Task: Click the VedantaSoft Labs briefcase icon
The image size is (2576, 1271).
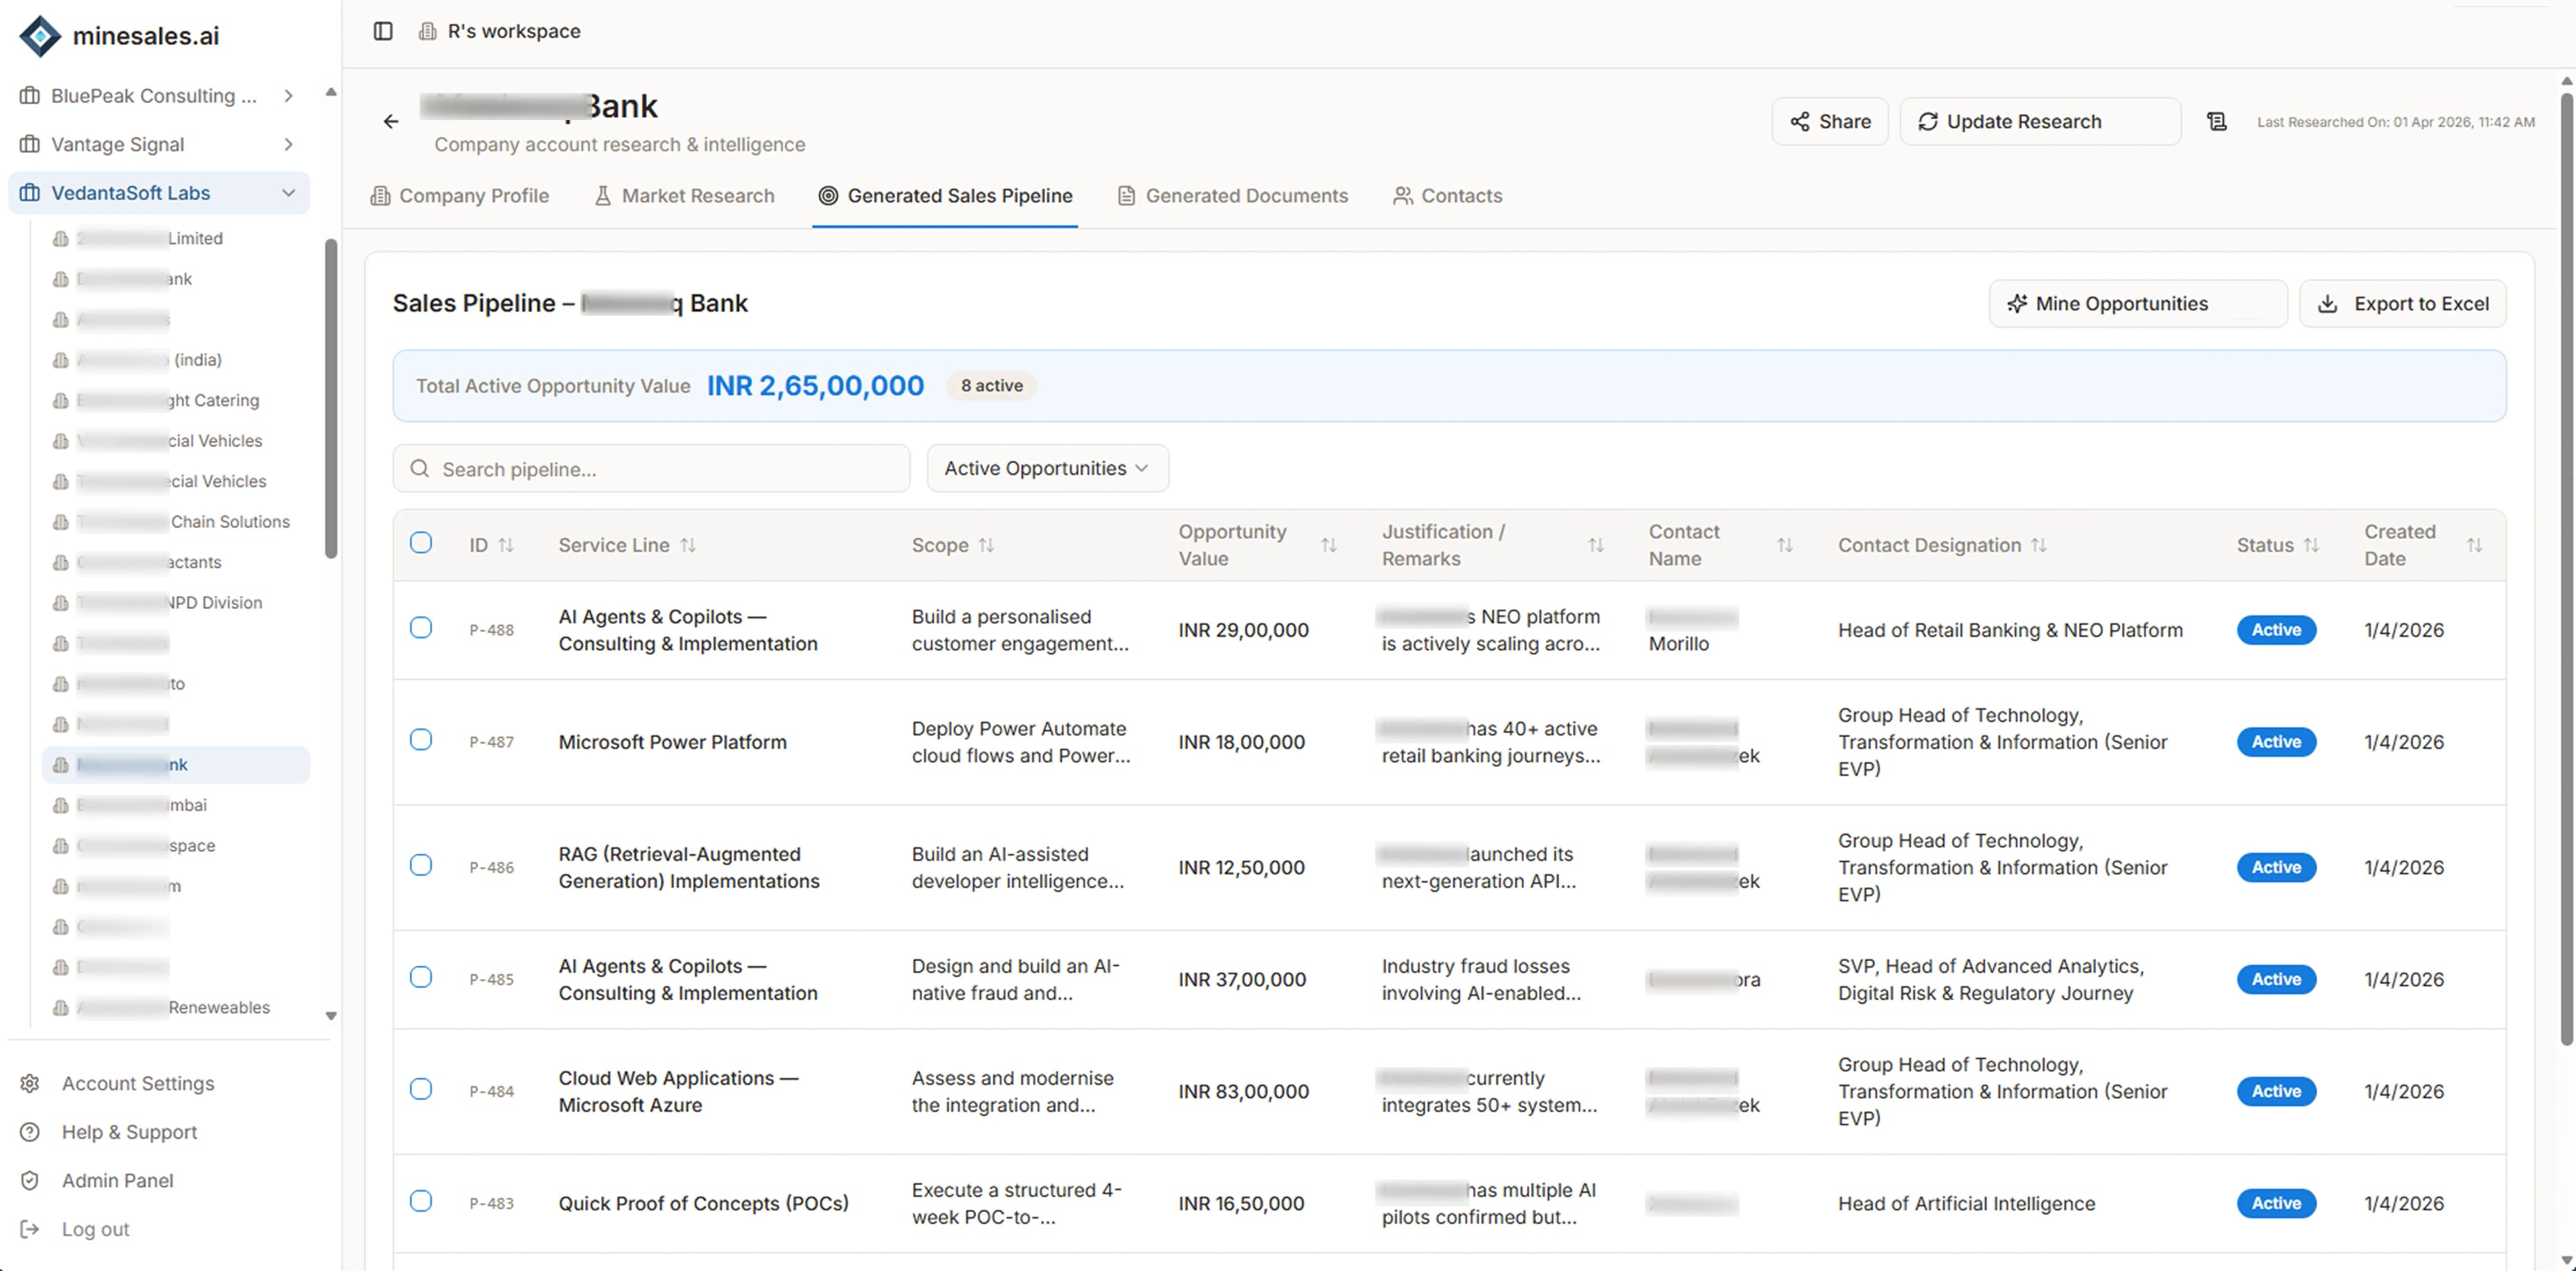Action: 30,193
